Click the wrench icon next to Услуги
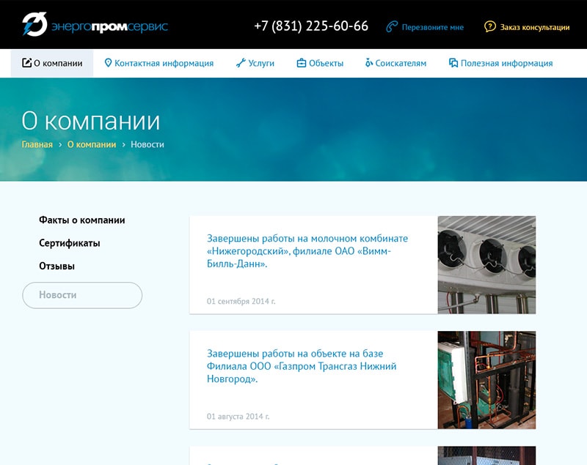The height and width of the screenshot is (465, 587). [x=240, y=63]
